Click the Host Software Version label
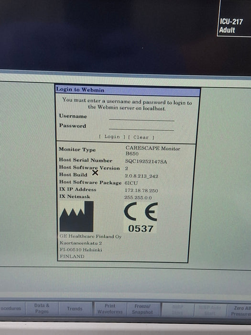The width and height of the screenshot is (251, 335). pos(89,167)
